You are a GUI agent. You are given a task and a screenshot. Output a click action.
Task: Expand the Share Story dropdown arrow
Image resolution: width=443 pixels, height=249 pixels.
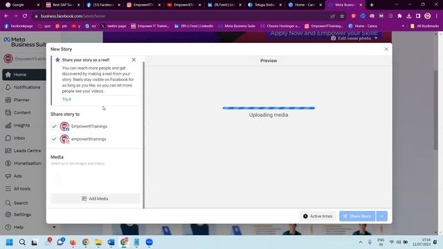pos(381,216)
